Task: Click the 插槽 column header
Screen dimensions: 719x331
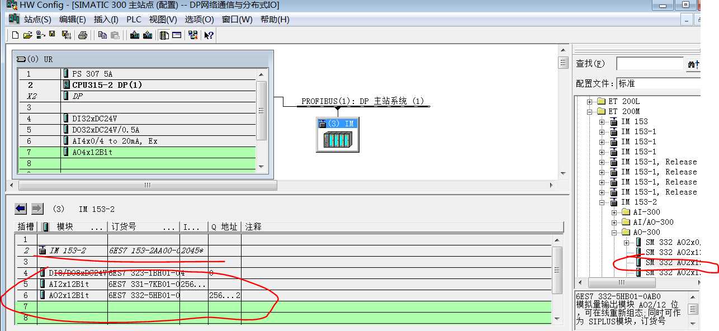Action: pos(26,227)
